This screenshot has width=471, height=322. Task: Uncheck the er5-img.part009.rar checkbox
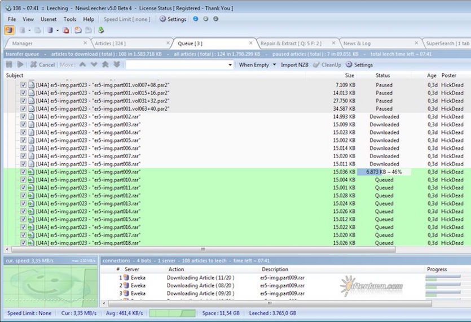(x=23, y=172)
